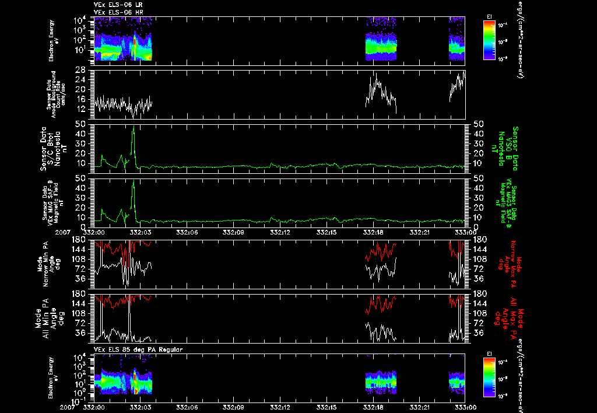
Task: Click the energy flux units text beside the upper color bar
Action: coord(520,40)
